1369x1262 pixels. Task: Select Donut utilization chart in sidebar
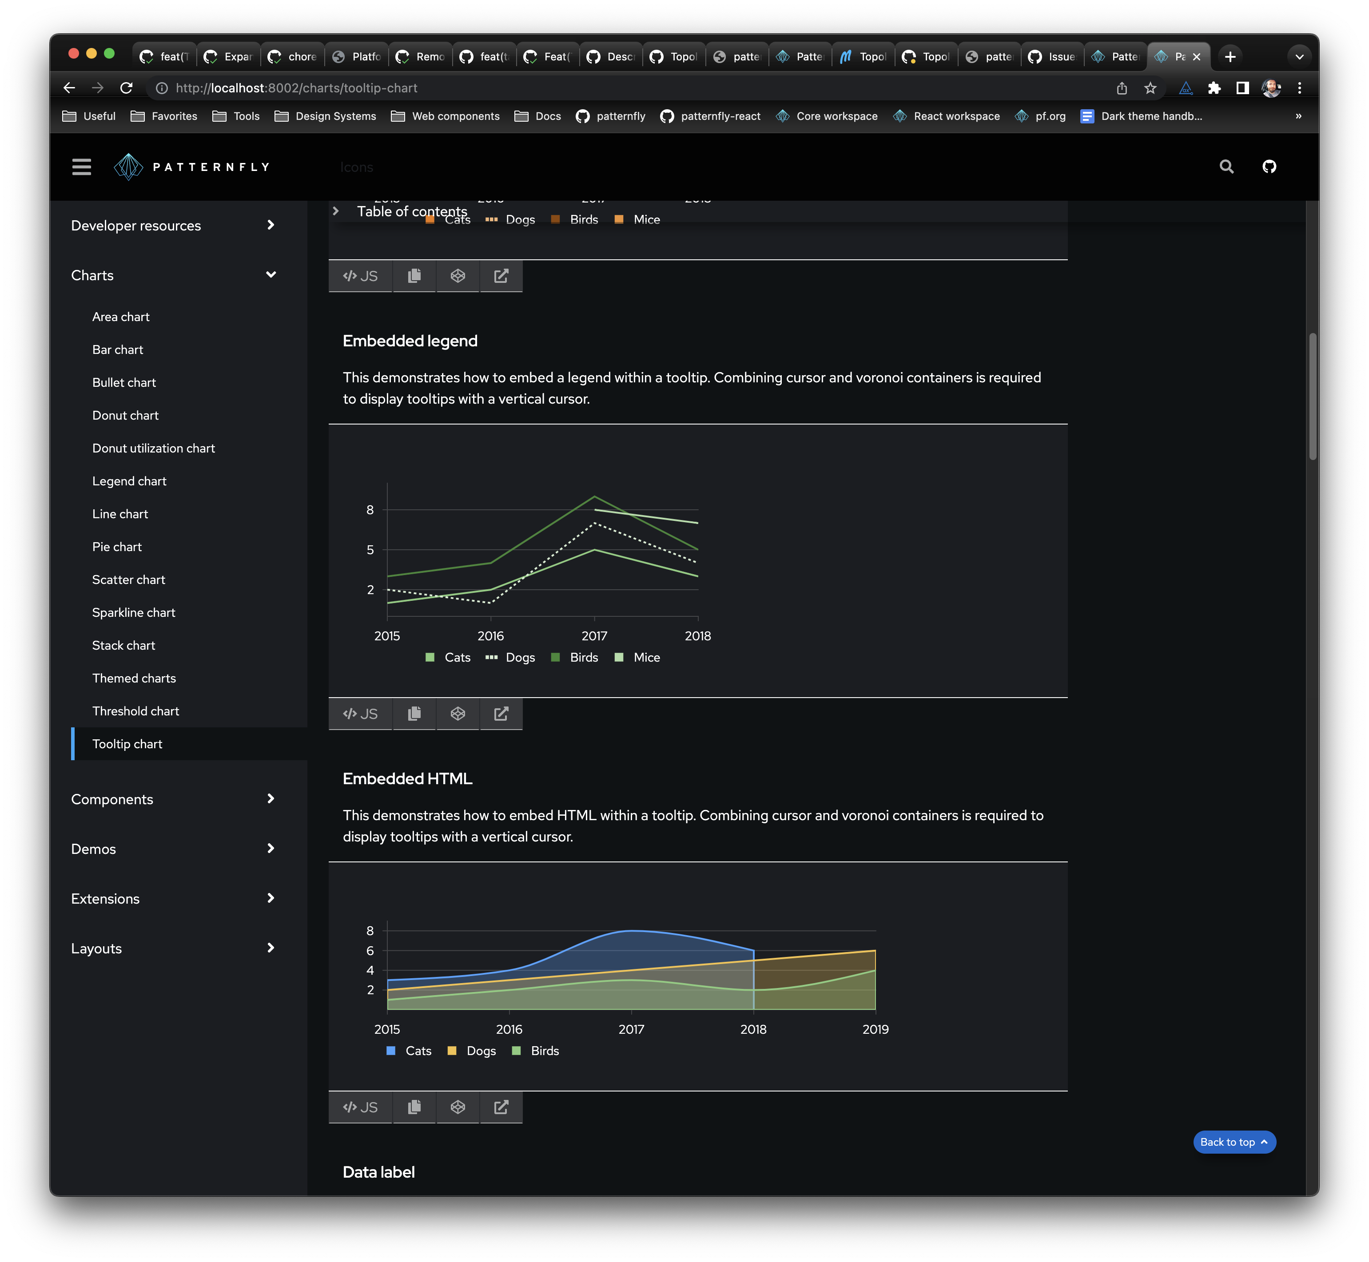point(154,448)
